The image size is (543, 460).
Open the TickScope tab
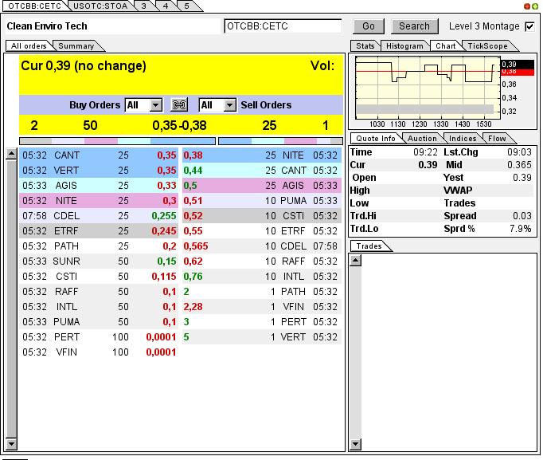click(487, 45)
